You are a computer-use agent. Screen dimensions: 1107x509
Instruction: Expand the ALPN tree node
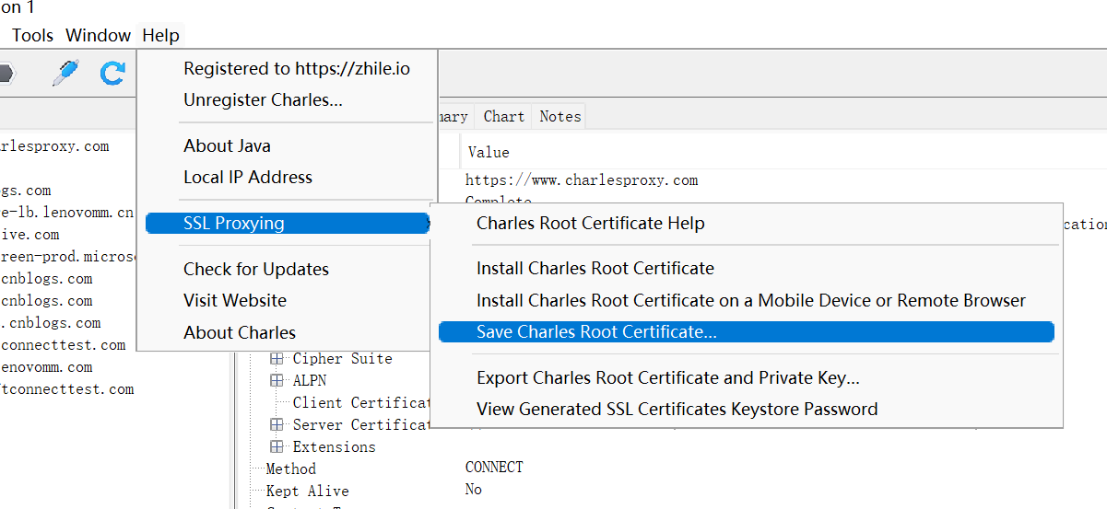277,380
